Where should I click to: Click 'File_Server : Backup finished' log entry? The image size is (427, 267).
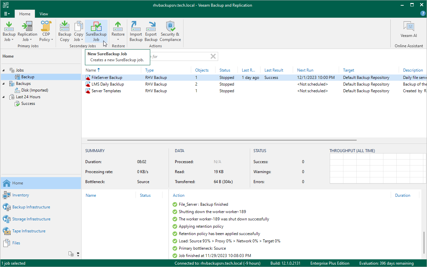(x=203, y=204)
